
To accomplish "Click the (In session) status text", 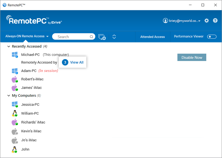I will [x=48, y=71].
